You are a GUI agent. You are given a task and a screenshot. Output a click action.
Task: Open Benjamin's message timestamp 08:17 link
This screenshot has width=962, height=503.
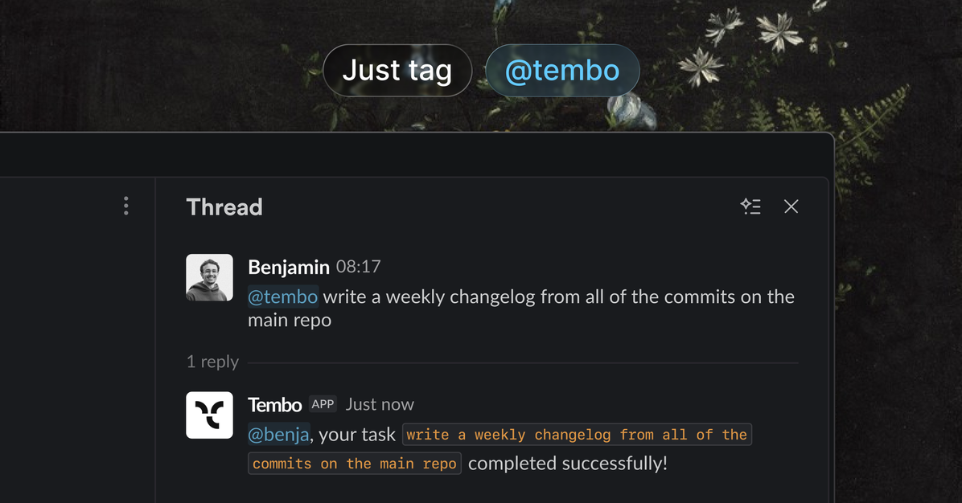[359, 267]
